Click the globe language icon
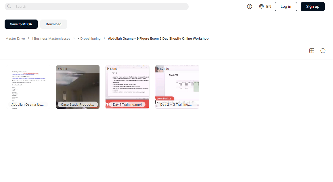Viewport: 333px width, 182px height. click(x=261, y=7)
